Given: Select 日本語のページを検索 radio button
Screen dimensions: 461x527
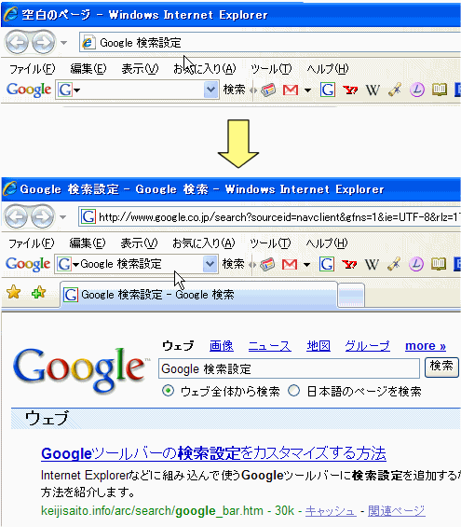Looking at the screenshot, I should [x=293, y=391].
